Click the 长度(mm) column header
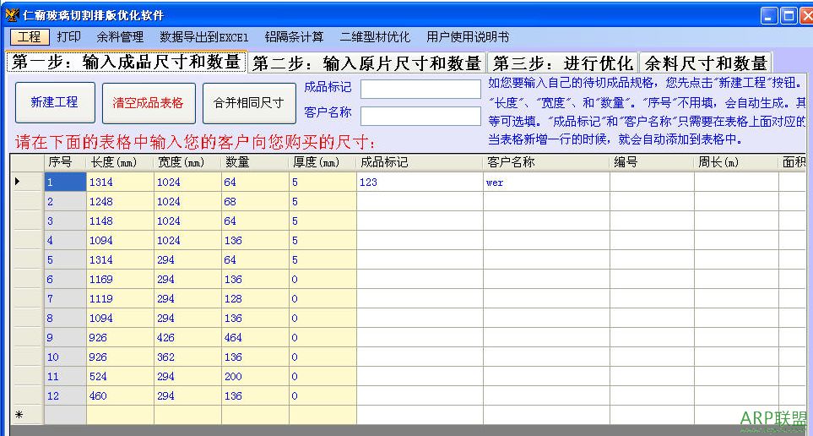Viewport: 813px width, 436px height. coord(120,162)
